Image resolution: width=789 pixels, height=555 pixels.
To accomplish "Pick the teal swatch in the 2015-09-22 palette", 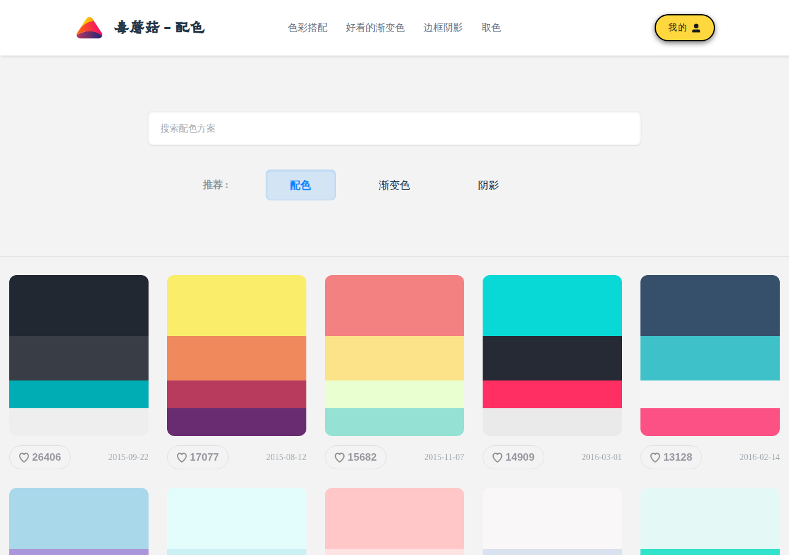I will [x=79, y=394].
